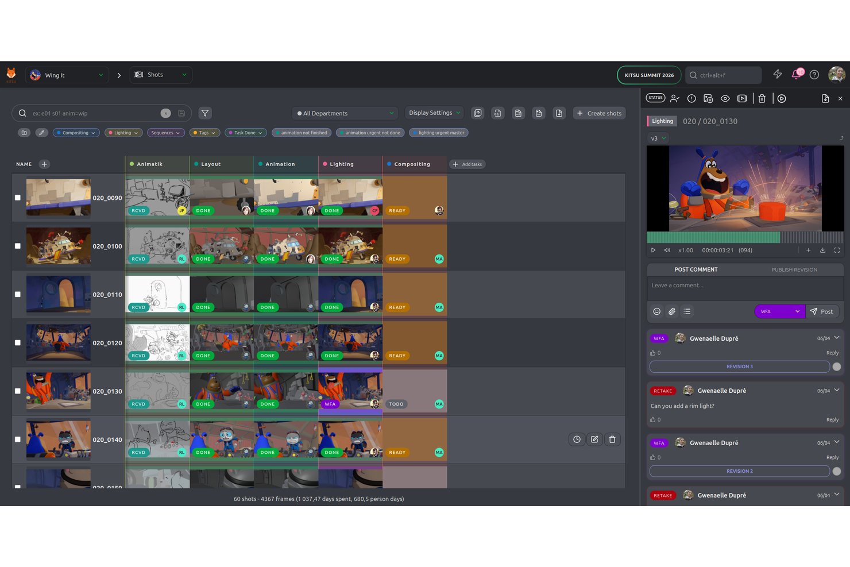Open the Wing It production dropdown
This screenshot has height=567, width=850.
click(x=67, y=75)
